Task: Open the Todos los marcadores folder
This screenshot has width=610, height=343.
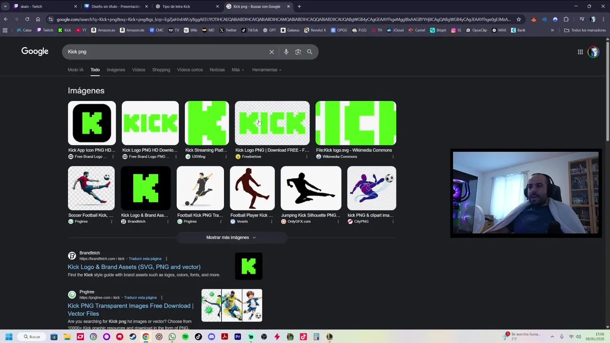Action: [x=585, y=30]
